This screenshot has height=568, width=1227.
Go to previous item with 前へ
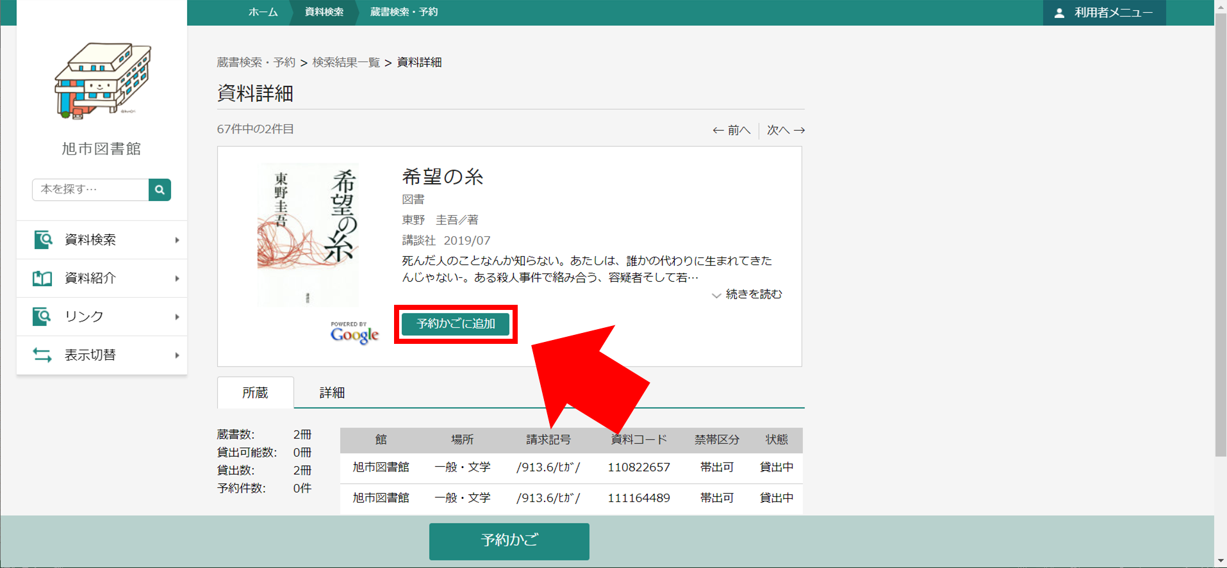[x=731, y=131]
